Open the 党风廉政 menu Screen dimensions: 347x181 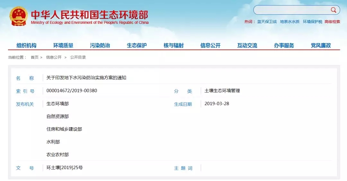click(x=321, y=45)
